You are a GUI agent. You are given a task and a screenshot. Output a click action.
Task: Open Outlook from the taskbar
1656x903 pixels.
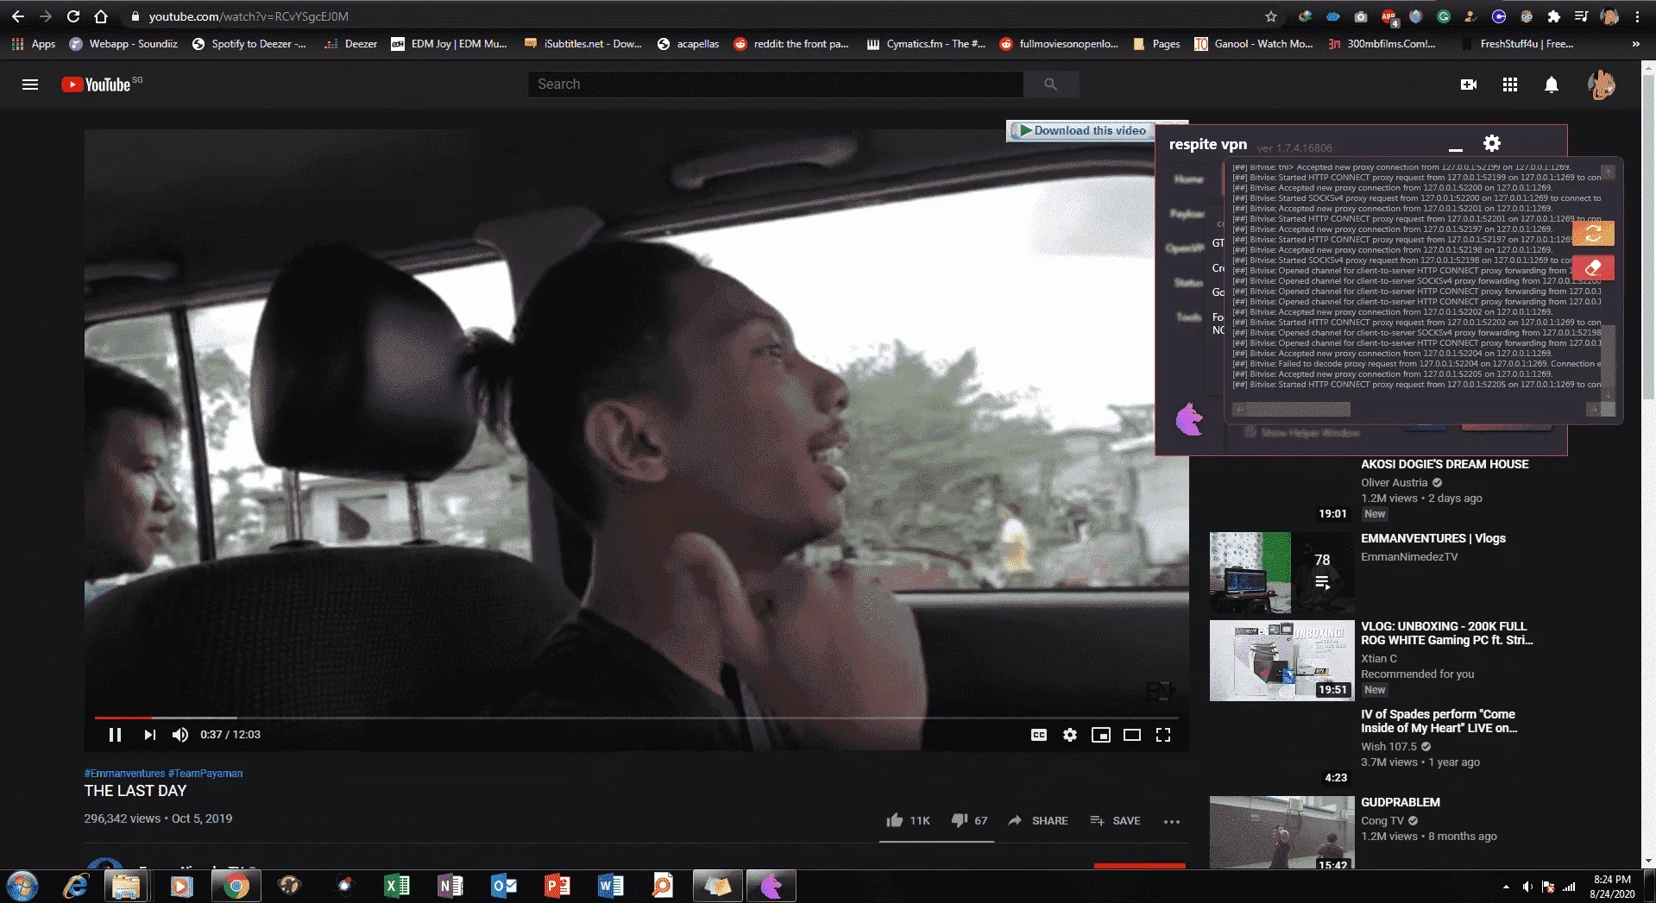(503, 886)
